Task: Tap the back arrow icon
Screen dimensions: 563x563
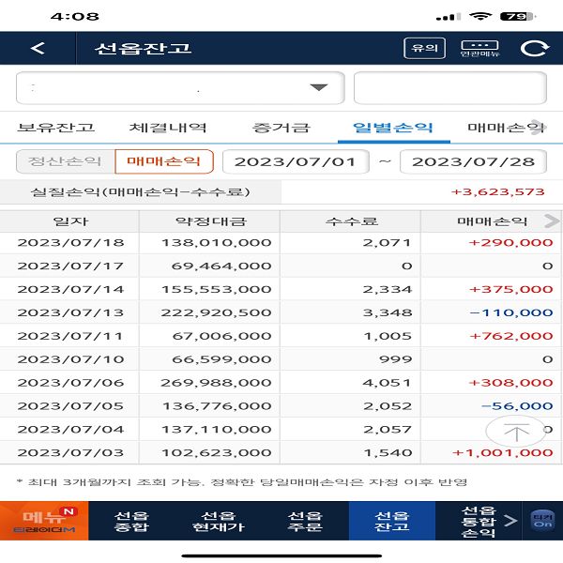Action: [38, 49]
